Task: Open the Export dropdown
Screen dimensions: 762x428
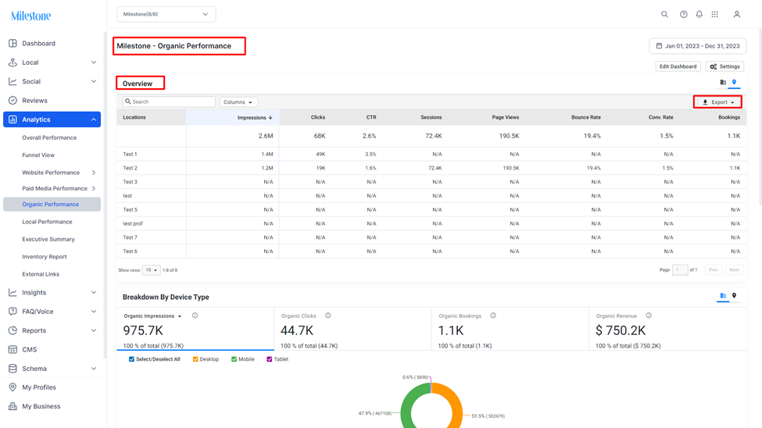Action: [x=717, y=102]
